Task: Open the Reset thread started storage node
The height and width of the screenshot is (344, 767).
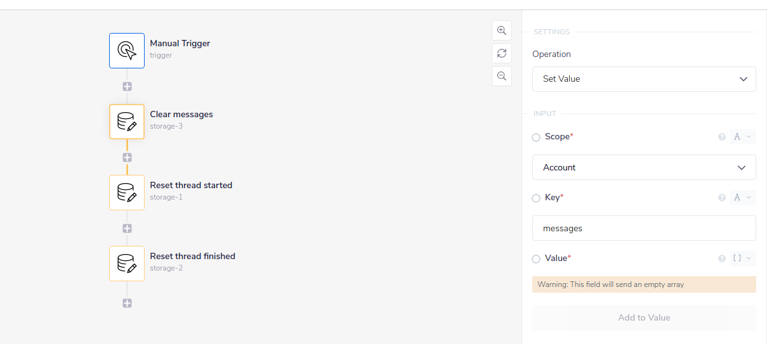Action: point(127,193)
